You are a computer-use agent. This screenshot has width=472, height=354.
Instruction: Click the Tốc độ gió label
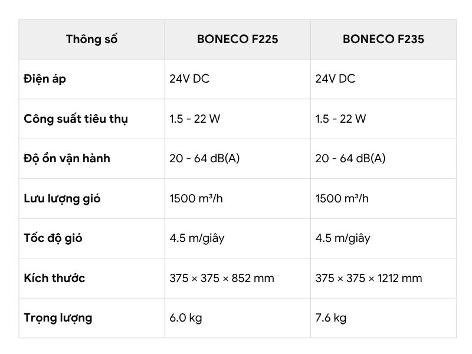point(53,238)
